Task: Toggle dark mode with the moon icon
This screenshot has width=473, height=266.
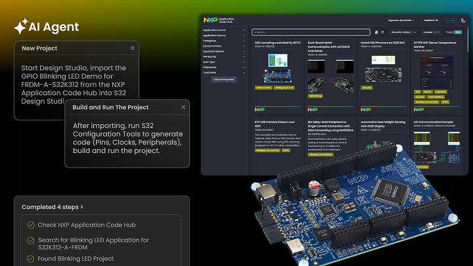Action: (463, 20)
